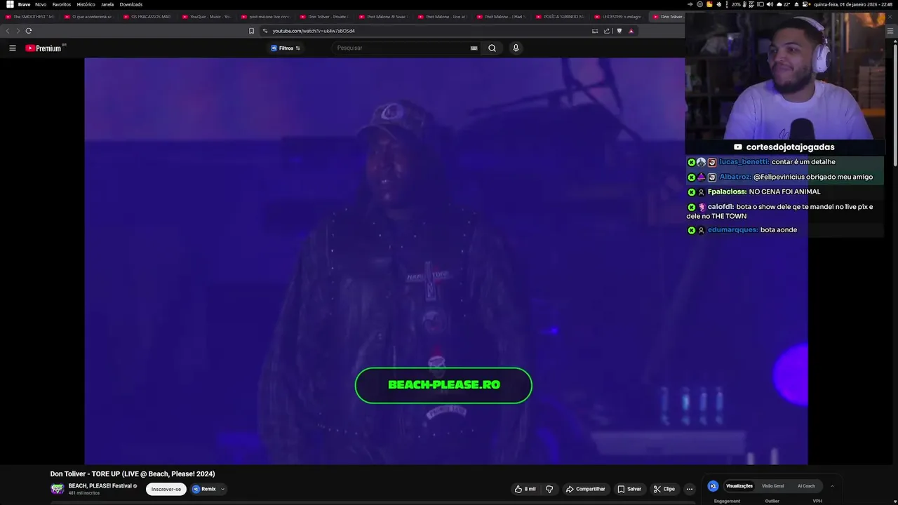
Task: Open site settings icon beside the URL
Action: coord(265,31)
